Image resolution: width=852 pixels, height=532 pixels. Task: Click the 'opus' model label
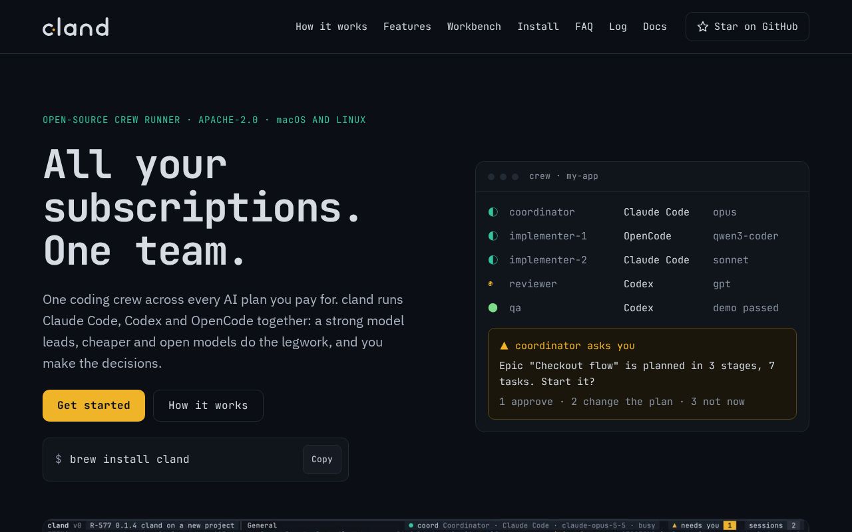pyautogui.click(x=725, y=212)
